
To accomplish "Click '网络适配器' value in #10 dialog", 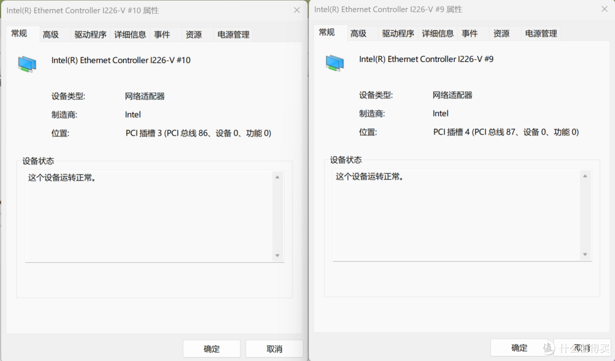I will 145,96.
